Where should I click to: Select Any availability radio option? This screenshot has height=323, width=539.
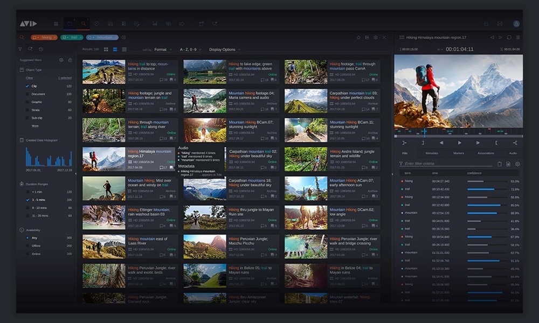tap(27, 238)
